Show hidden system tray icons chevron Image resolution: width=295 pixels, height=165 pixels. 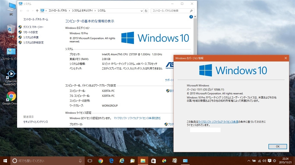pos(249,161)
